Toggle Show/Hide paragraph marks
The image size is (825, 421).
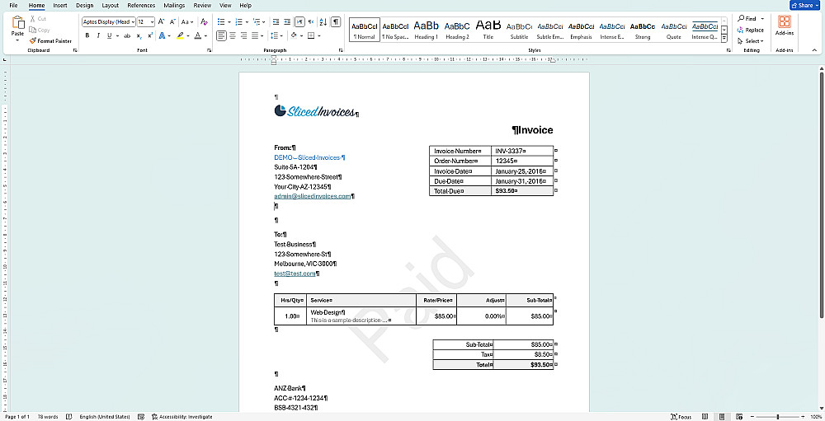(336, 21)
